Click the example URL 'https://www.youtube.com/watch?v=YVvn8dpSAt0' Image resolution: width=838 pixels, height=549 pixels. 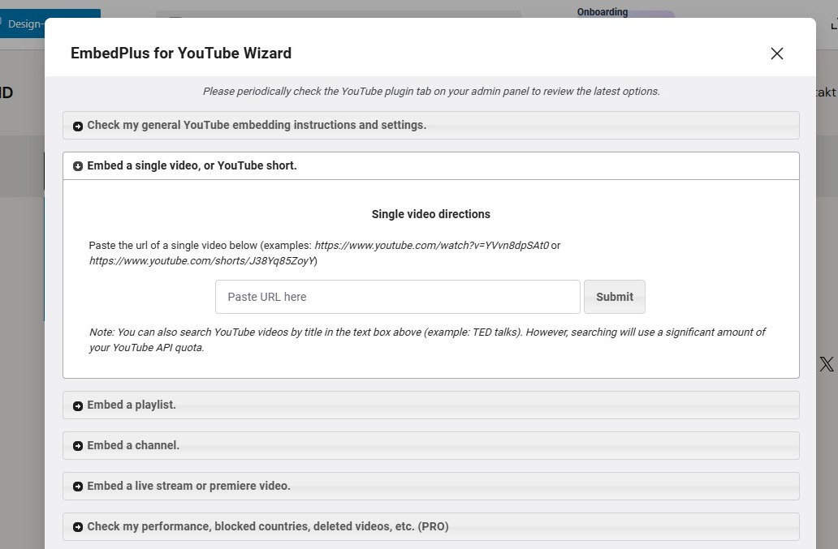pyautogui.click(x=431, y=246)
